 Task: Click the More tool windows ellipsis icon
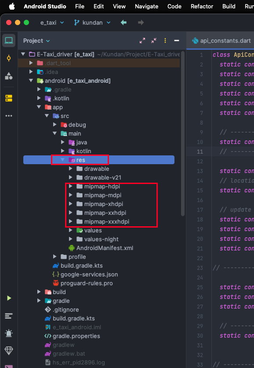[x=9, y=116]
